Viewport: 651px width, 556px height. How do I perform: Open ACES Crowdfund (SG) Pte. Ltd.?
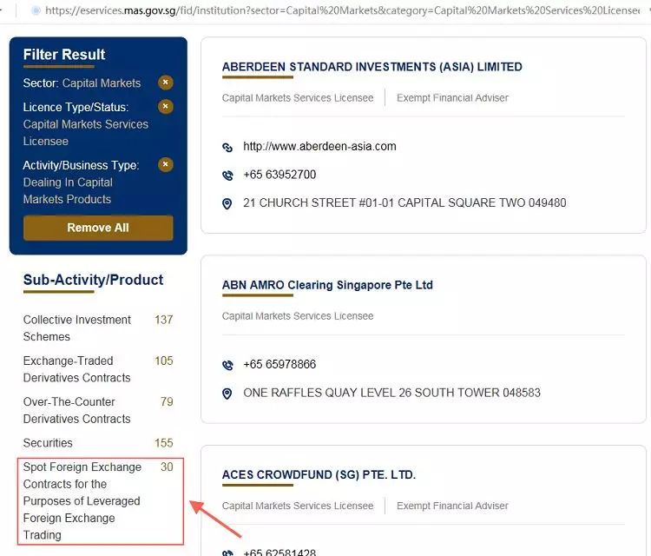[319, 474]
